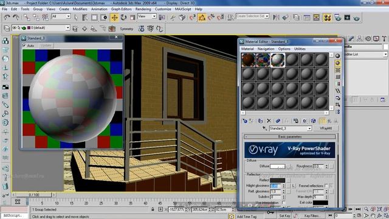Activate the Select and Rotate tool
389x219 pixels.
[123, 18]
